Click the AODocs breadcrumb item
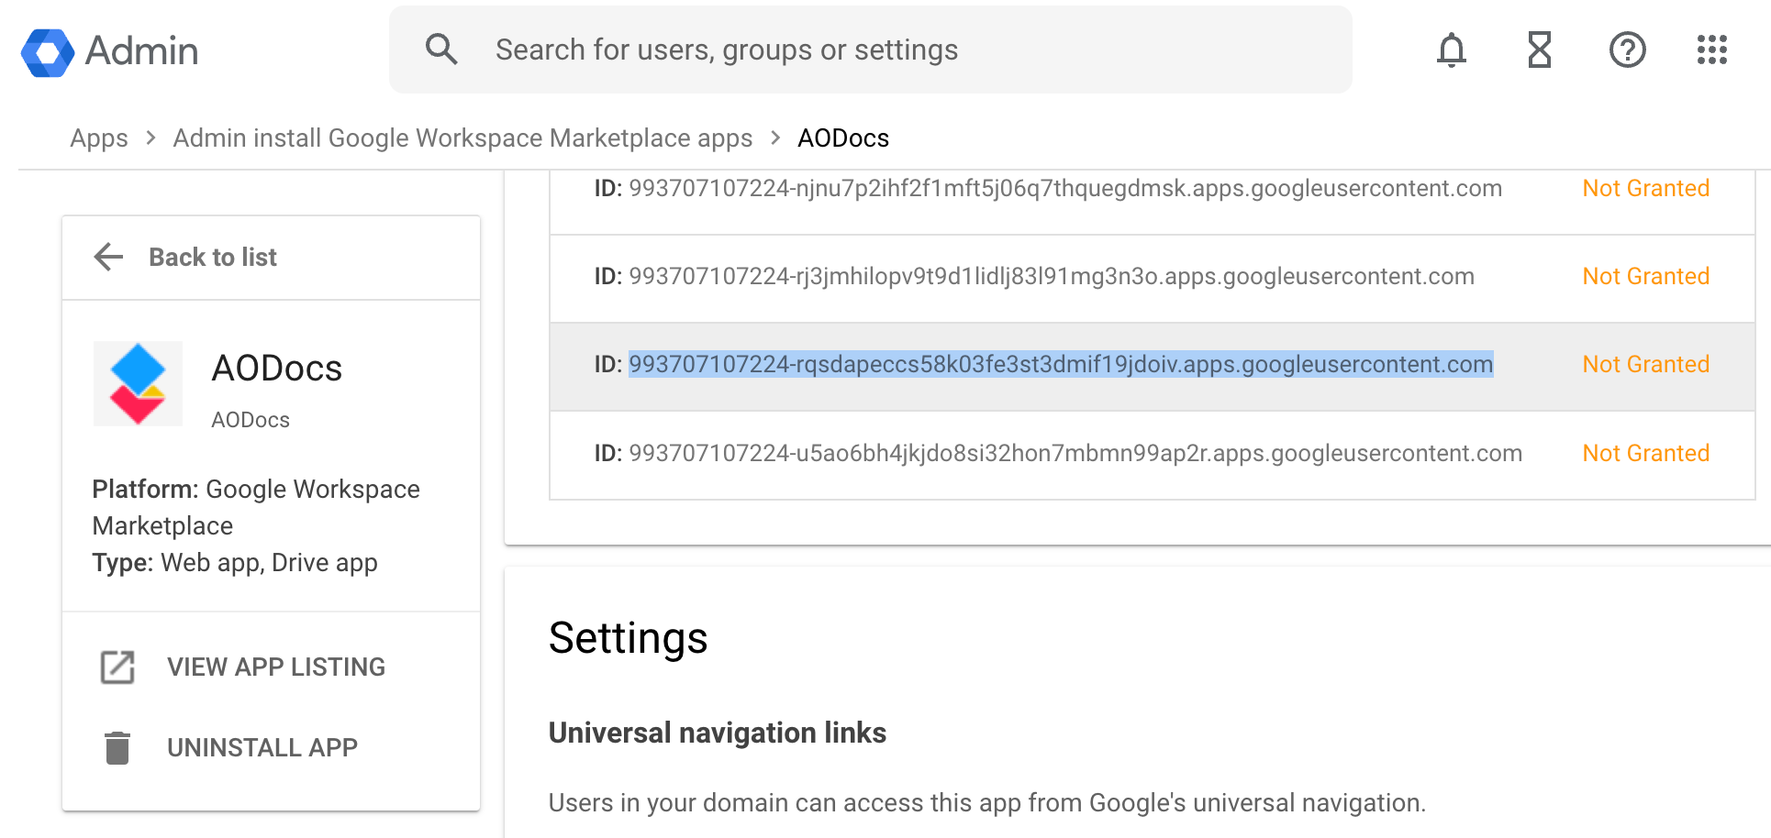 [842, 138]
